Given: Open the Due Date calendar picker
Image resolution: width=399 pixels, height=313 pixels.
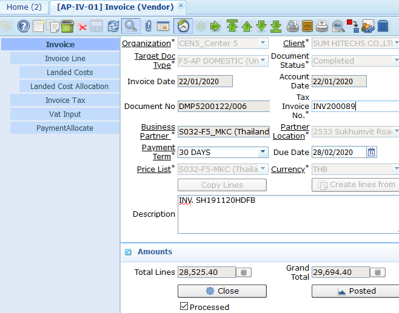Looking at the screenshot, I should tap(371, 152).
